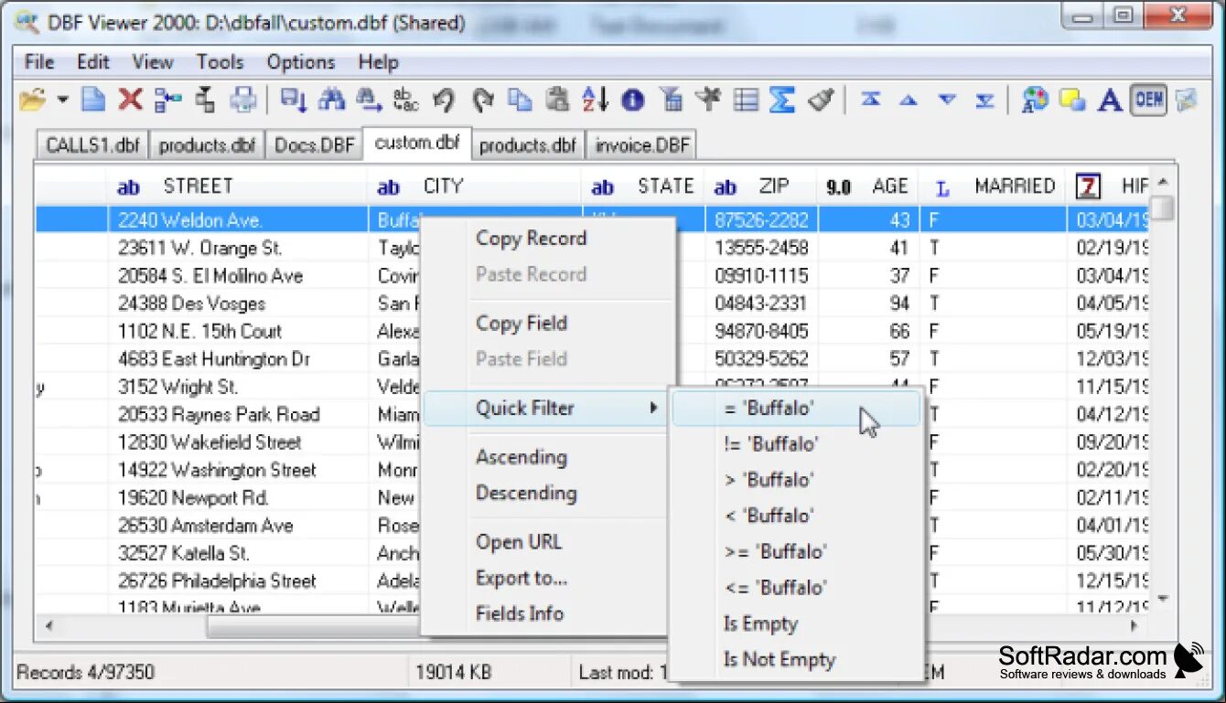1226x703 pixels.
Task: Go to previous record up arrow
Action: [x=908, y=100]
